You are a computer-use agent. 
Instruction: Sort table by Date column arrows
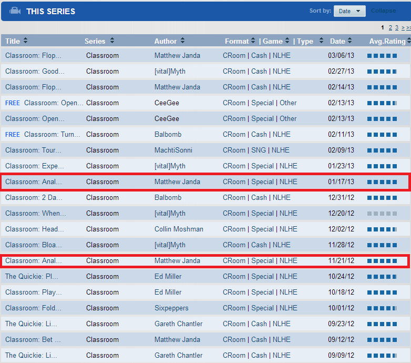coord(350,41)
